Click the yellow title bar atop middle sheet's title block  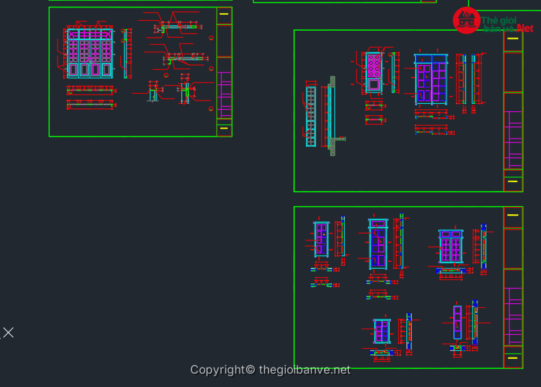513,39
